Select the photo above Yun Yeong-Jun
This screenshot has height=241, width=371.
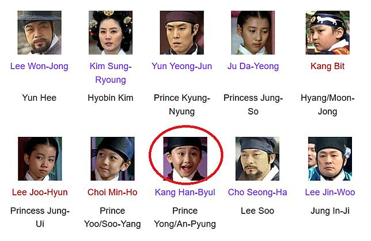(181, 33)
